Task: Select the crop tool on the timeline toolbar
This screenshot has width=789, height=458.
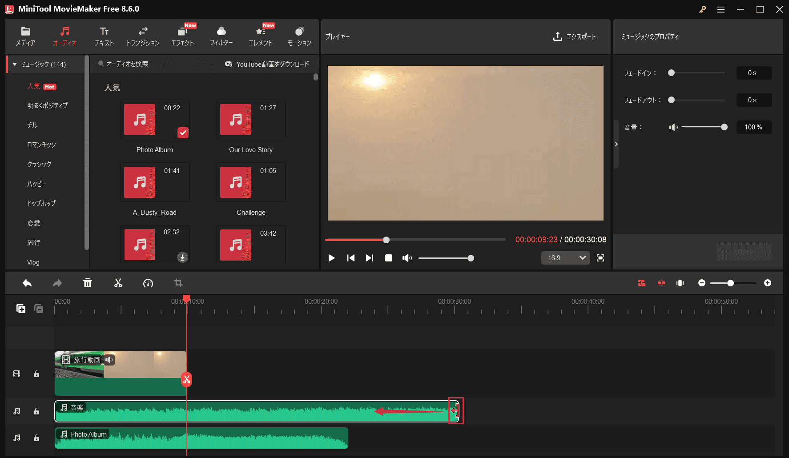Action: [x=178, y=283]
